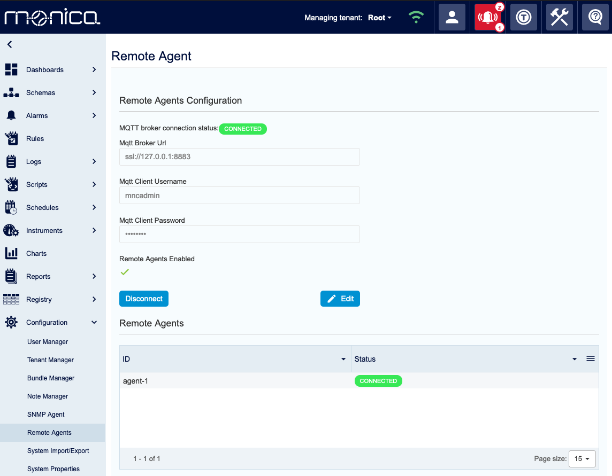Open the help question mark icon

(x=595, y=17)
